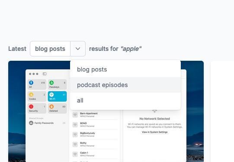Click the Family Passwords group icon
The width and height of the screenshot is (234, 162).
(31, 123)
